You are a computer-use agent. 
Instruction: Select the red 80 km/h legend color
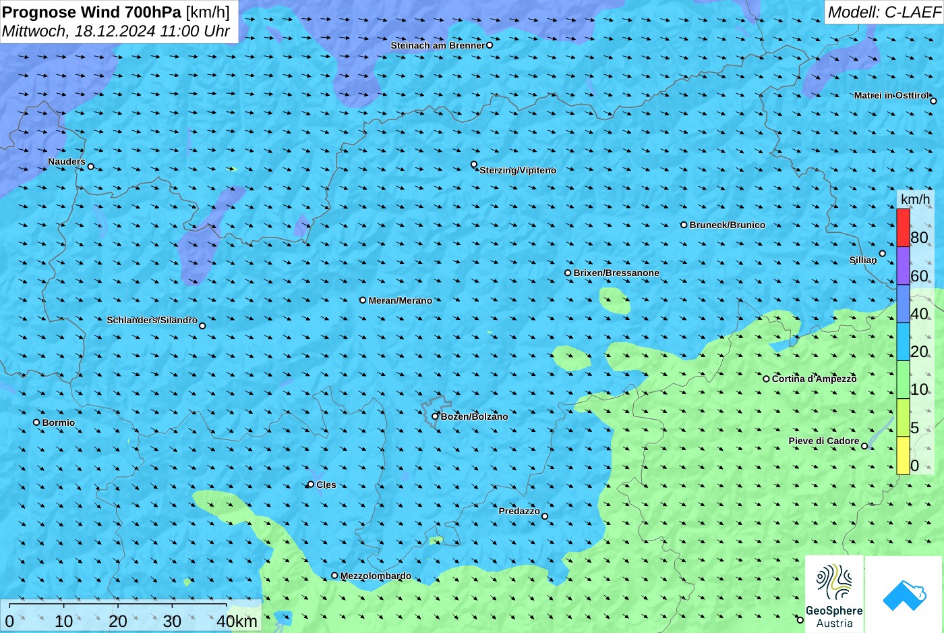coord(903,227)
